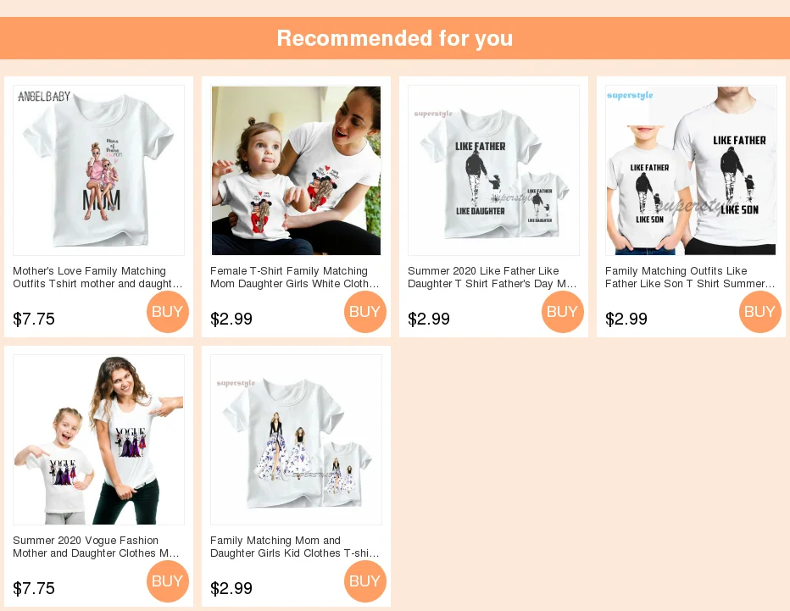
Task: Open Family Matching Outfits Like Father Son title
Action: pyautogui.click(x=690, y=278)
